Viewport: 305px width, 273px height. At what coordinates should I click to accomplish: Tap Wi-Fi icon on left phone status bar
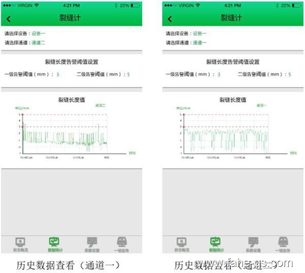pos(37,5)
